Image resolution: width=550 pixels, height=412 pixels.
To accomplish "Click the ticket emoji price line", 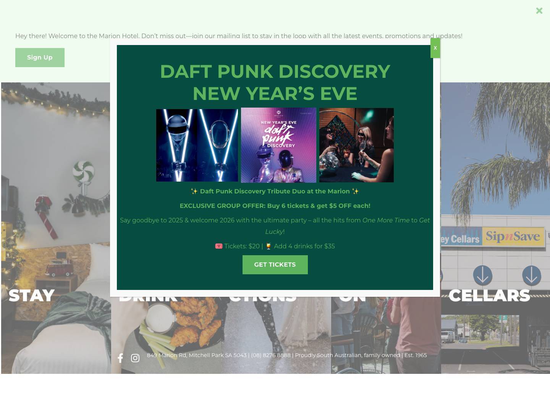I will 275,246.
